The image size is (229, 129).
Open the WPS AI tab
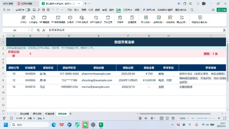pos(149,10)
